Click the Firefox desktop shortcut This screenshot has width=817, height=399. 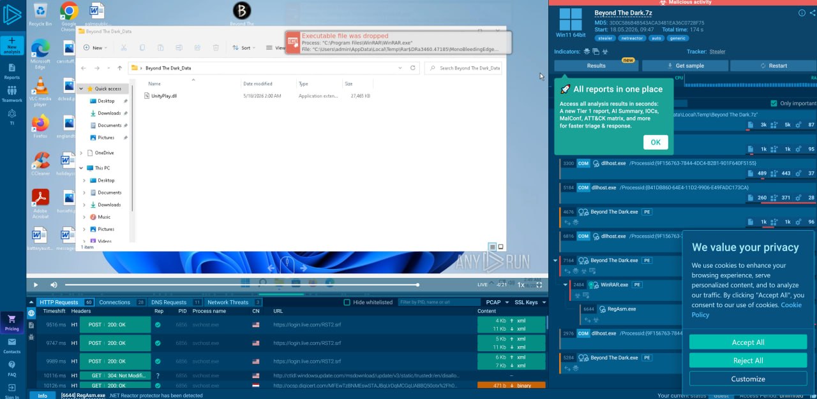[40, 126]
